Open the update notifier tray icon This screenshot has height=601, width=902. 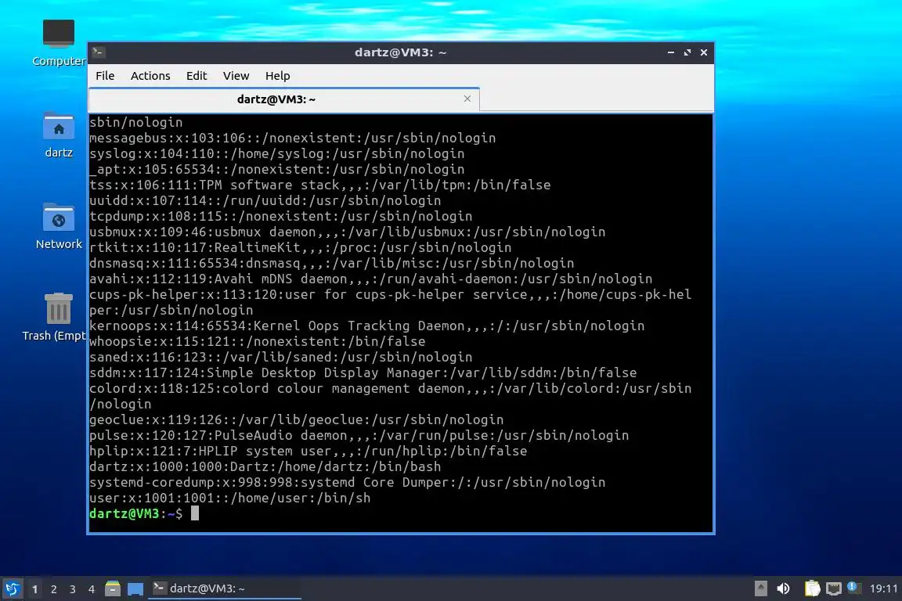pos(853,588)
